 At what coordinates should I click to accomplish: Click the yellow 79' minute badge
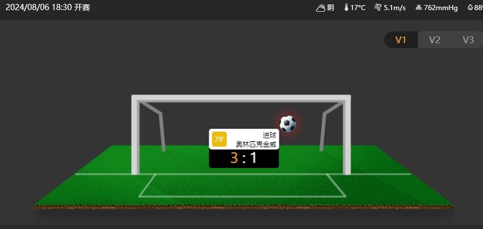[219, 139]
